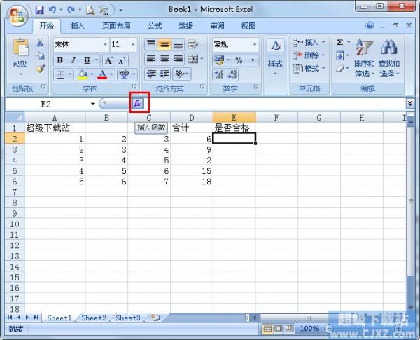Switch to the 审阅 ribbon tab
This screenshot has width=420, height=340.
(217, 26)
